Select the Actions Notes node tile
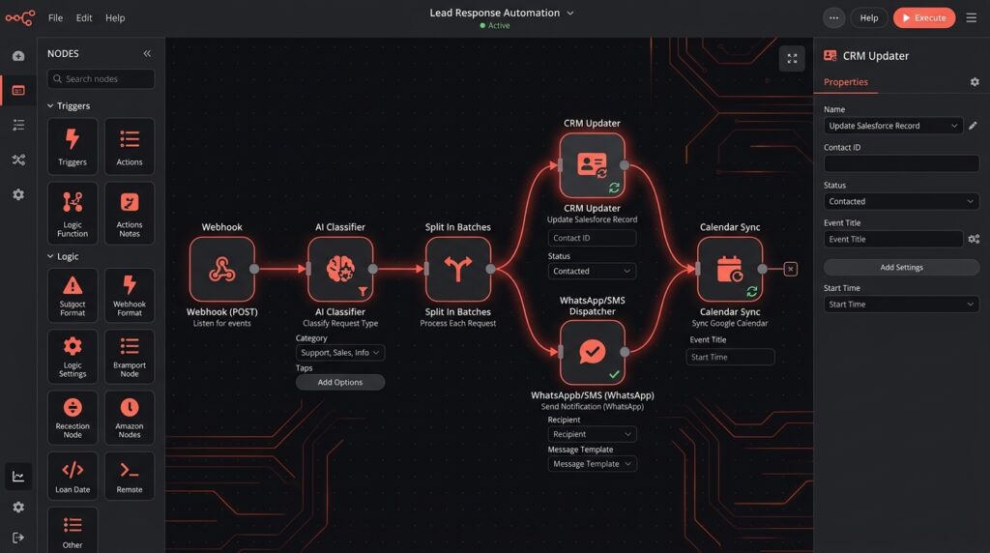Viewport: 990px width, 553px height. [x=130, y=214]
